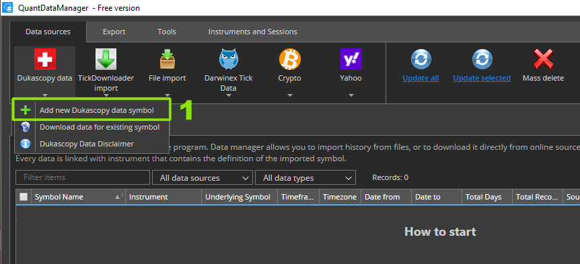580x264 pixels.
Task: Click the Records: 0 counter text
Action: click(390, 177)
